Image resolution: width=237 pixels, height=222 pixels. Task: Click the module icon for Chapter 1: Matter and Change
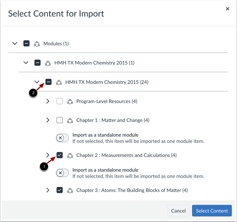point(70,120)
